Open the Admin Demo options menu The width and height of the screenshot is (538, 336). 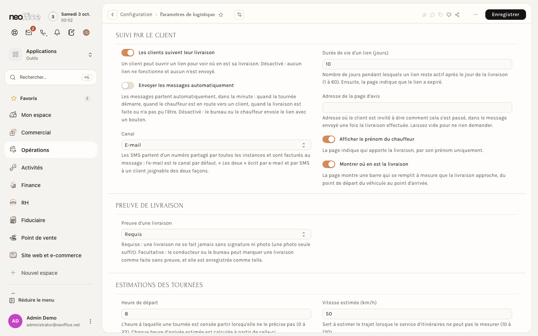[90, 321]
